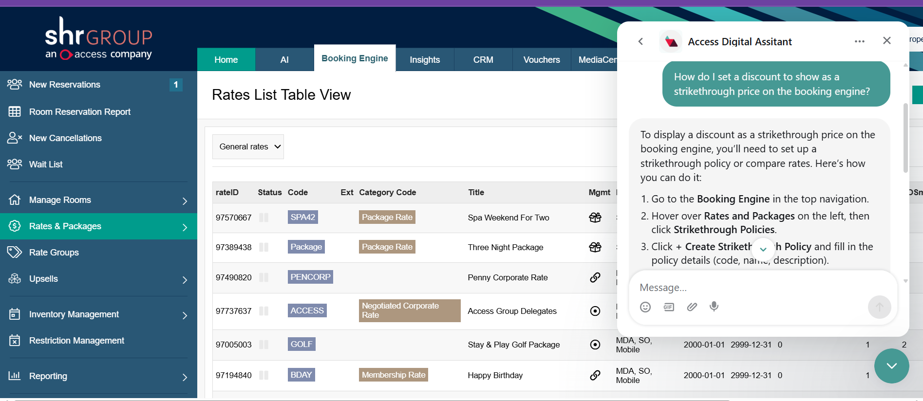
Task: Click the SPA42 rate code
Action: point(303,217)
